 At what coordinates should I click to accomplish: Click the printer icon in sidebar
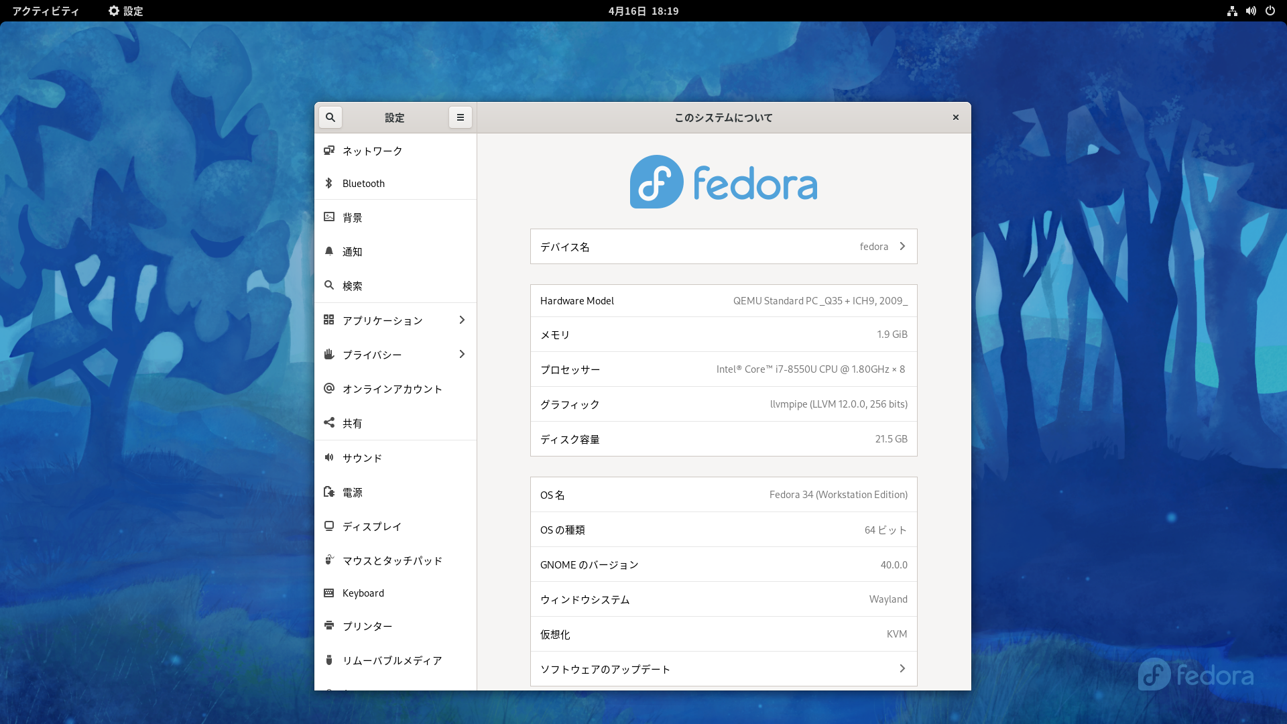[x=328, y=625]
